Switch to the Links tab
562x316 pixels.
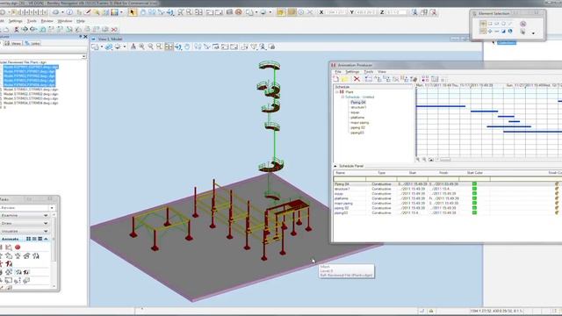tap(32, 43)
